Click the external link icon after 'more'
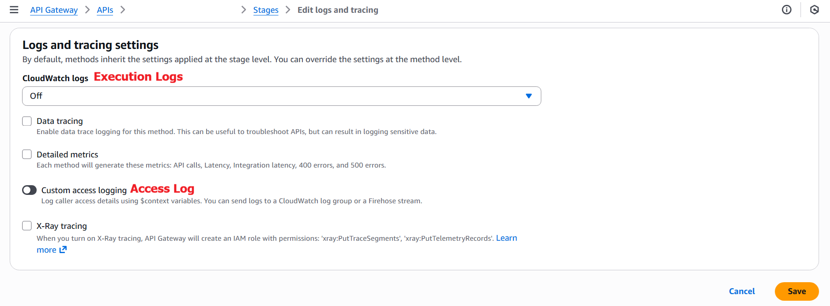Screen dimensions: 830x306 63,250
